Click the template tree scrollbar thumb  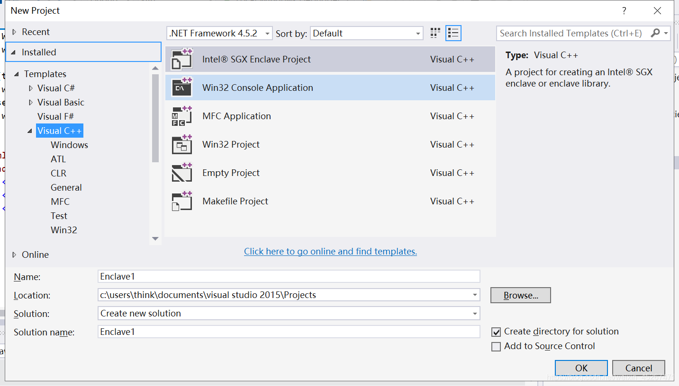155,118
